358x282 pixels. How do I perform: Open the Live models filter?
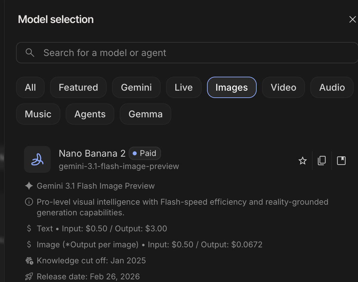pos(184,87)
